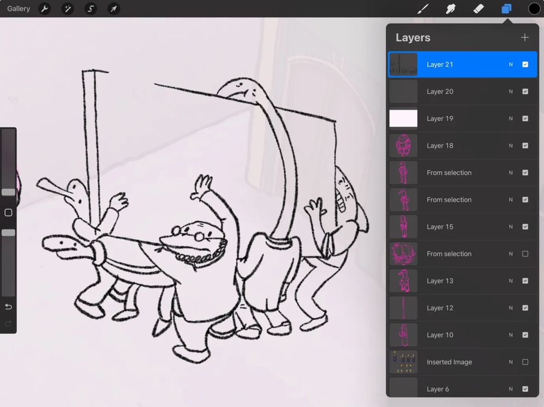Close the Layers panel icon
The height and width of the screenshot is (407, 544).
(x=506, y=9)
